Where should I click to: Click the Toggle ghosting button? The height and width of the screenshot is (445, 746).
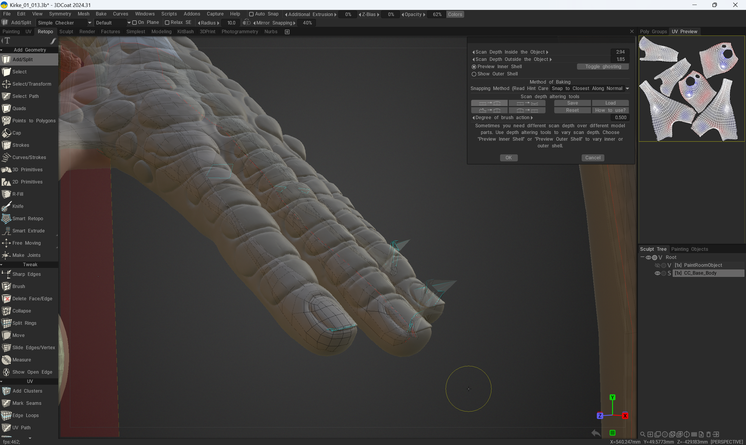[603, 67]
